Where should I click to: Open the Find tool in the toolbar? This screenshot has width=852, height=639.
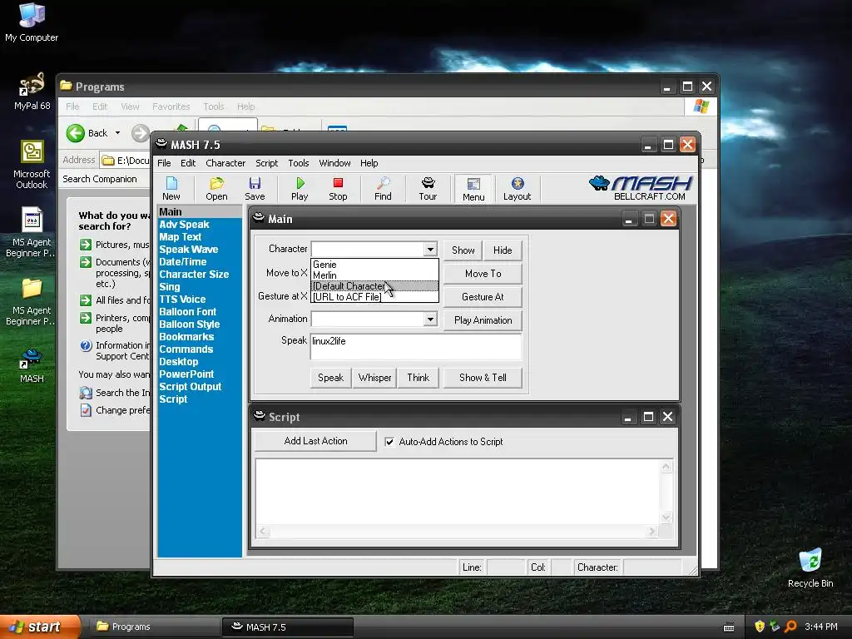click(383, 189)
